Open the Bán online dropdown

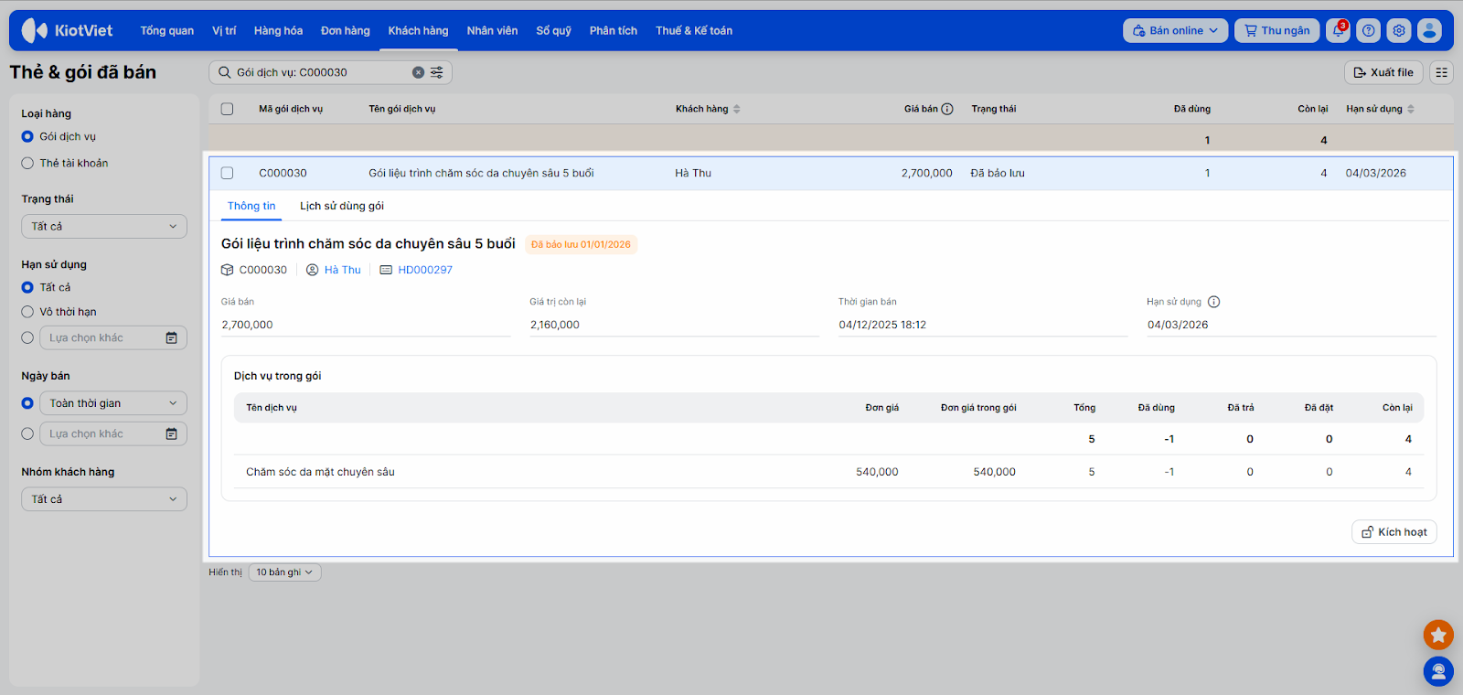click(x=1175, y=30)
